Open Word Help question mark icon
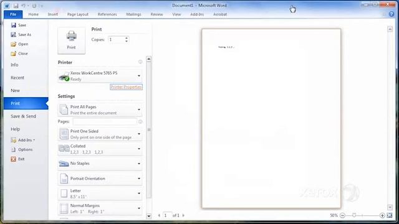This screenshot has height=224, width=399. tap(392, 14)
